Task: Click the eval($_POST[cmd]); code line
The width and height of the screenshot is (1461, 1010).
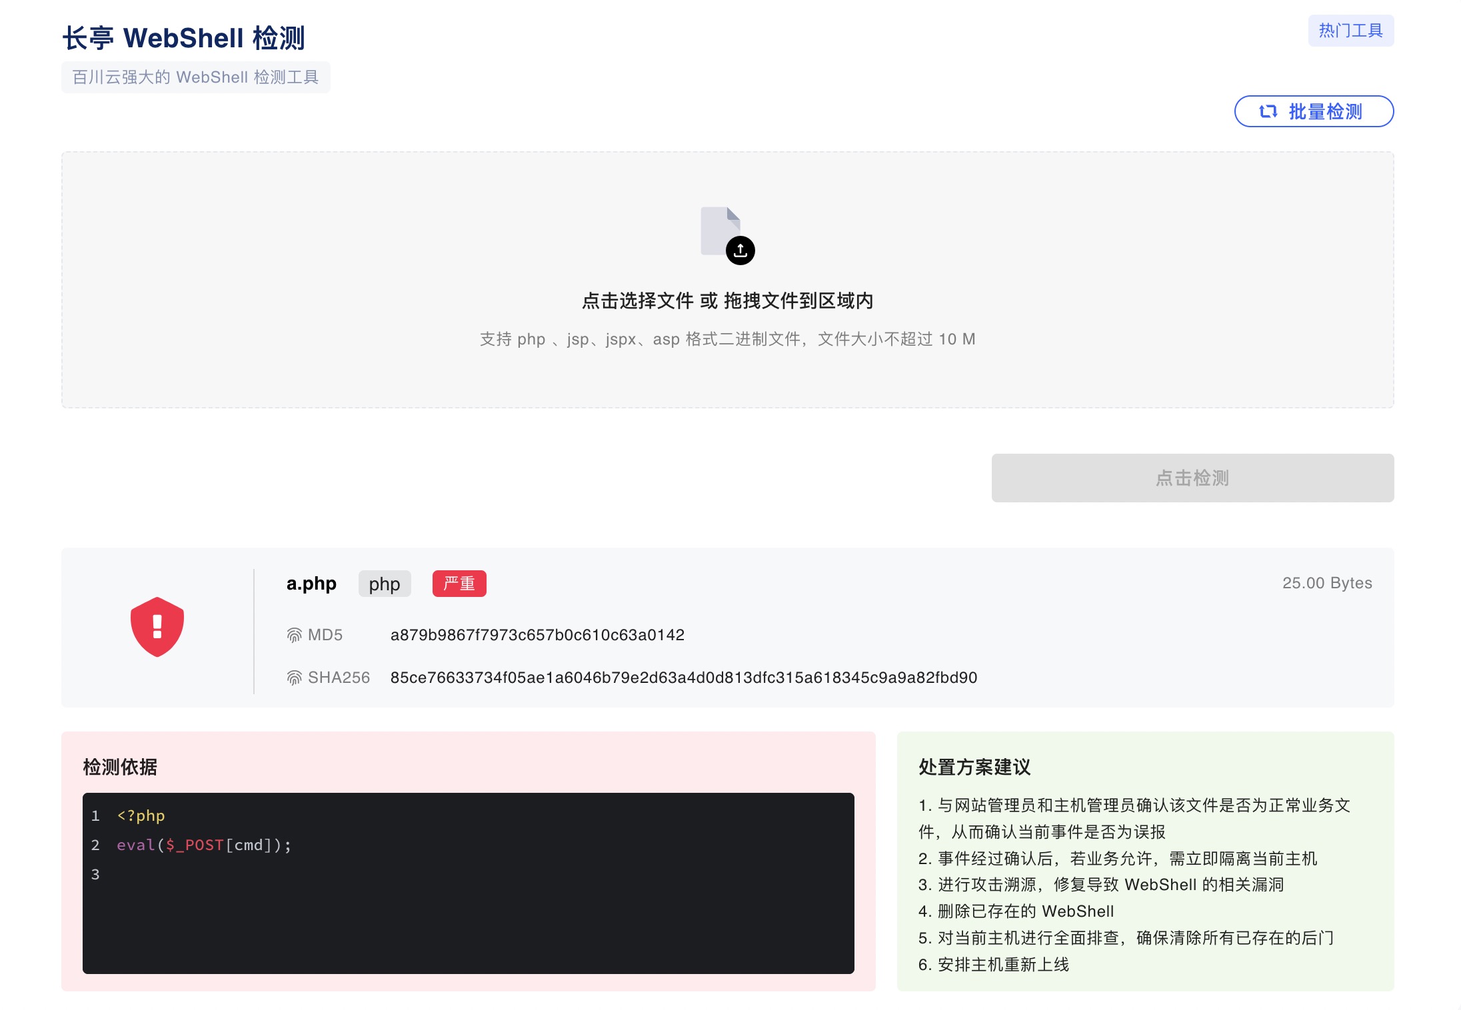Action: click(204, 845)
